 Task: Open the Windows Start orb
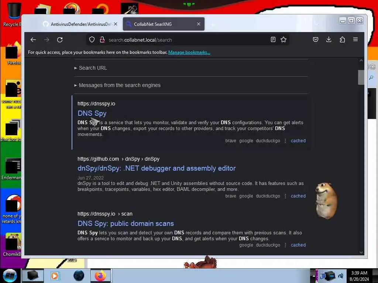coord(10,276)
